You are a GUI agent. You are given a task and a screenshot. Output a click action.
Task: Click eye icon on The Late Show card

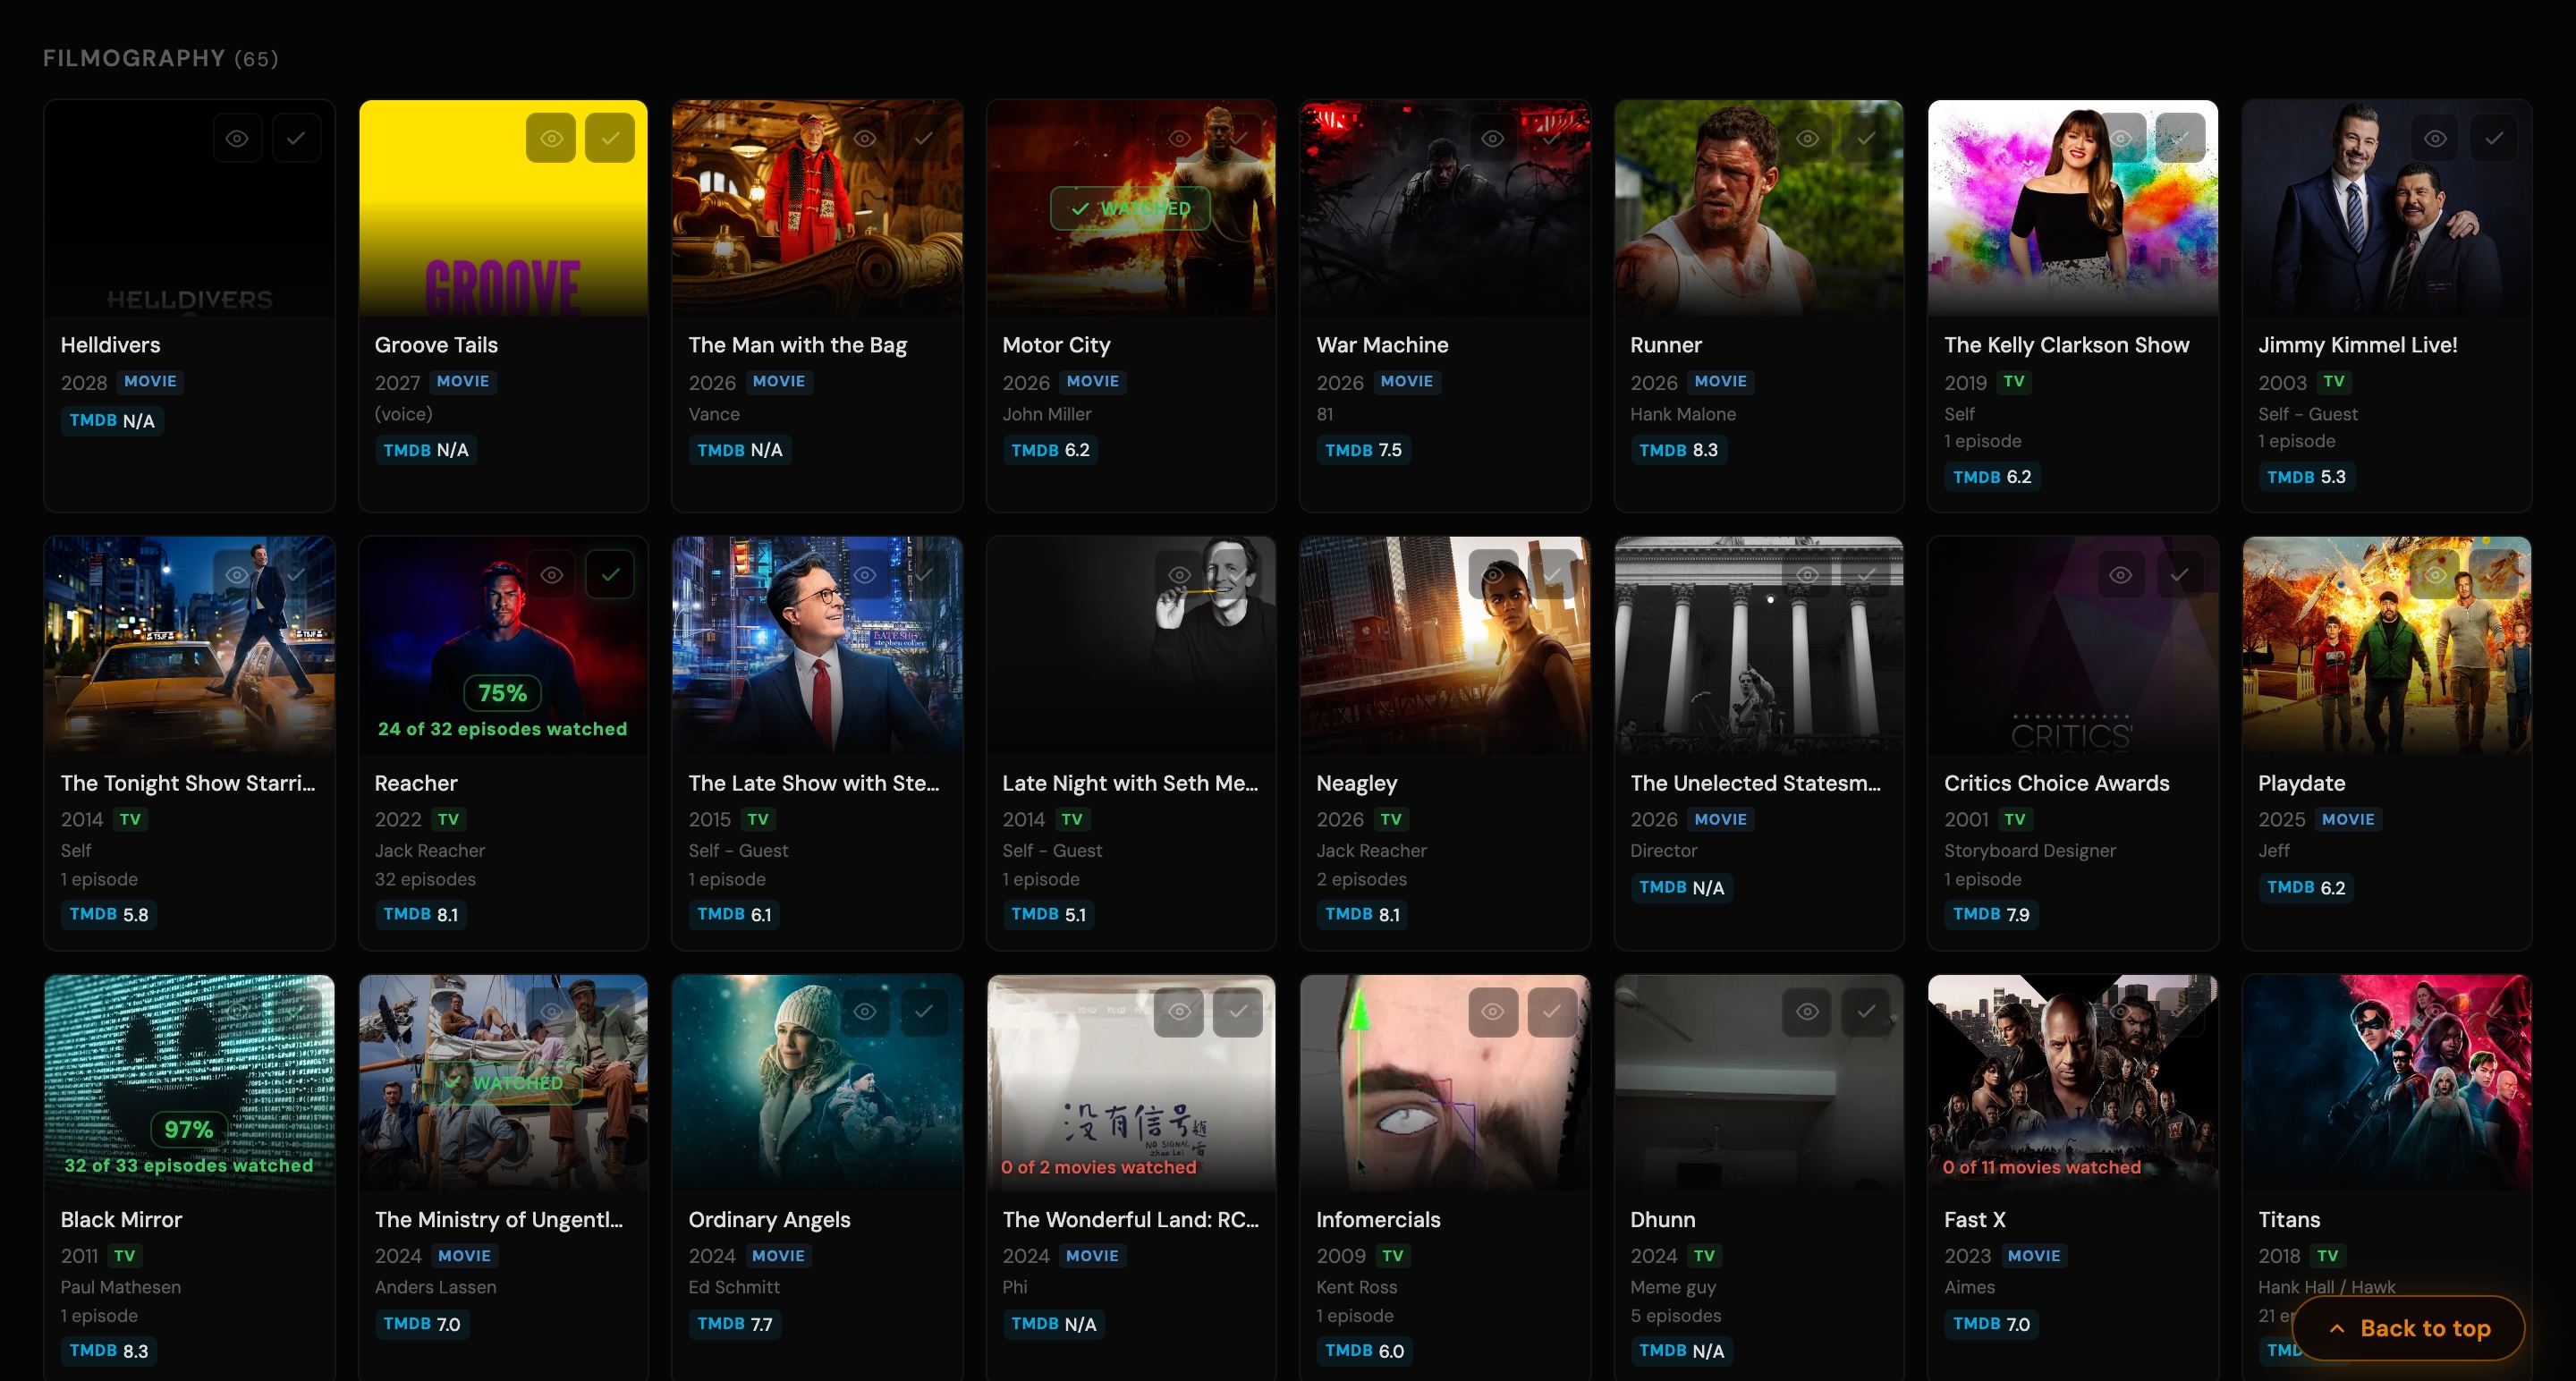[865, 575]
